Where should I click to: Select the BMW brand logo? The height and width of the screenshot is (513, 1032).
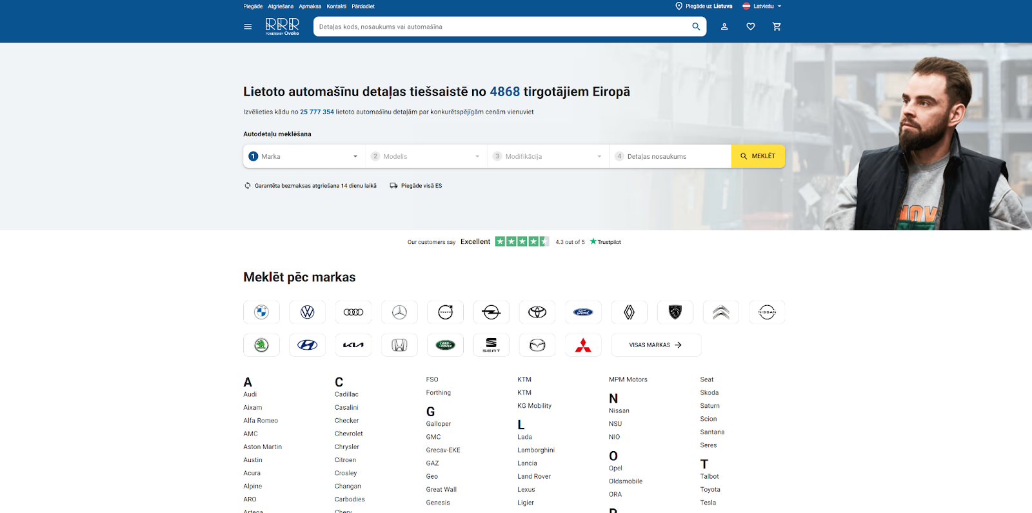(261, 312)
